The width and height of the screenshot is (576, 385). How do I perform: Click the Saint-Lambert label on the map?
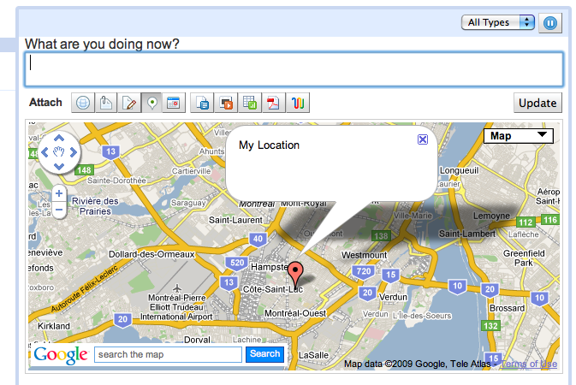pyautogui.click(x=467, y=234)
